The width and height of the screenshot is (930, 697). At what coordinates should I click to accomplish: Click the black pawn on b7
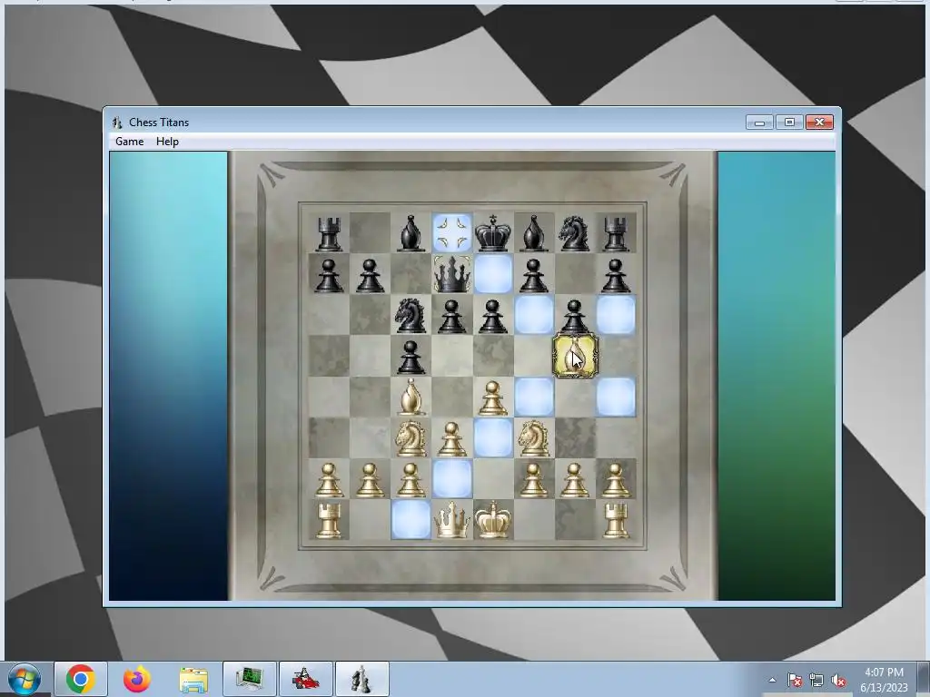coord(371,275)
